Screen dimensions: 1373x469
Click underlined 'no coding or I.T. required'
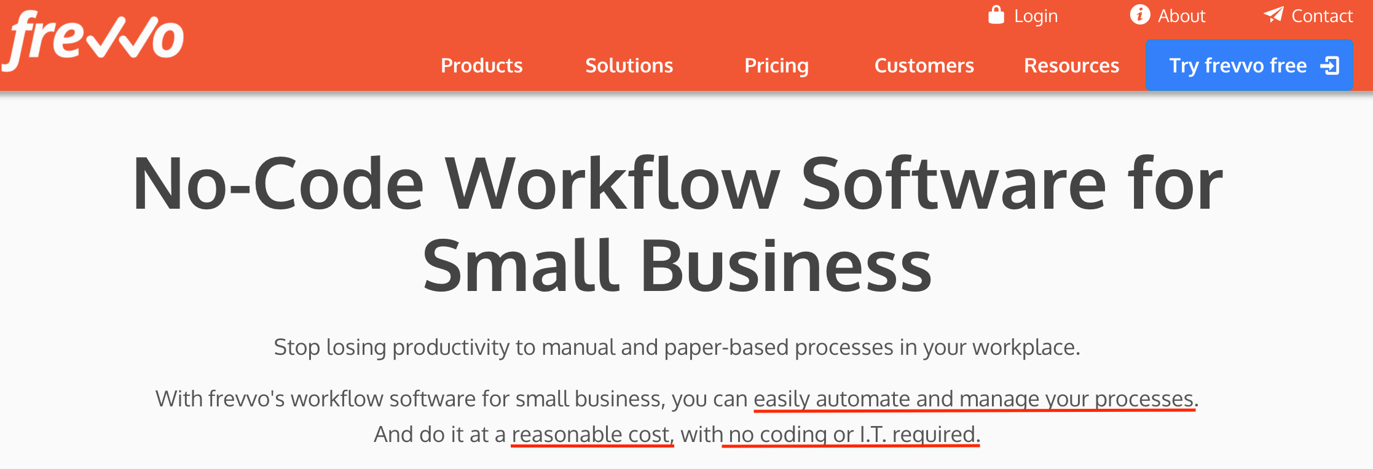[851, 435]
